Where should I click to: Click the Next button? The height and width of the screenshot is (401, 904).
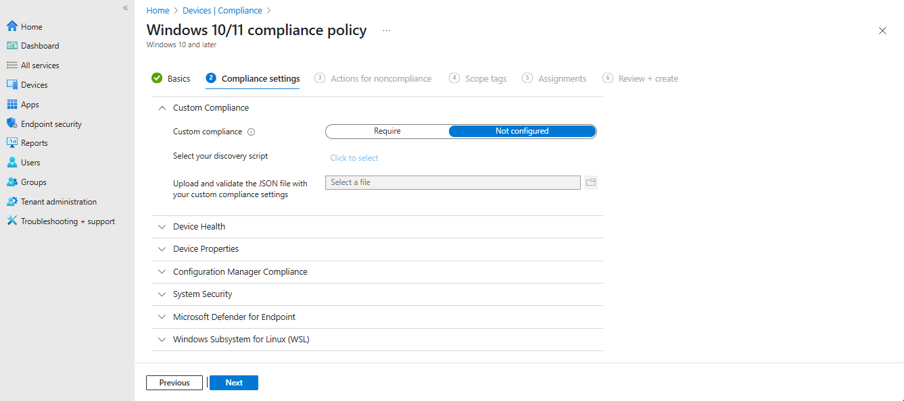(x=233, y=382)
